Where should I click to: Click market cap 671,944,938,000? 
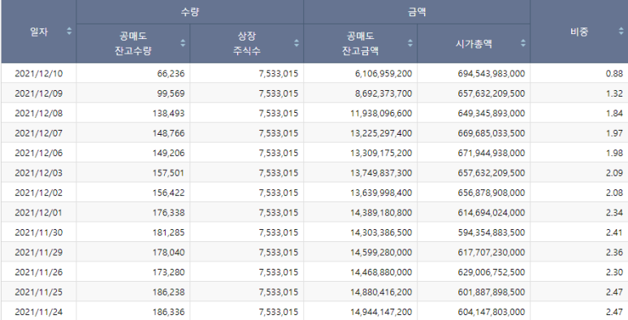pos(492,153)
